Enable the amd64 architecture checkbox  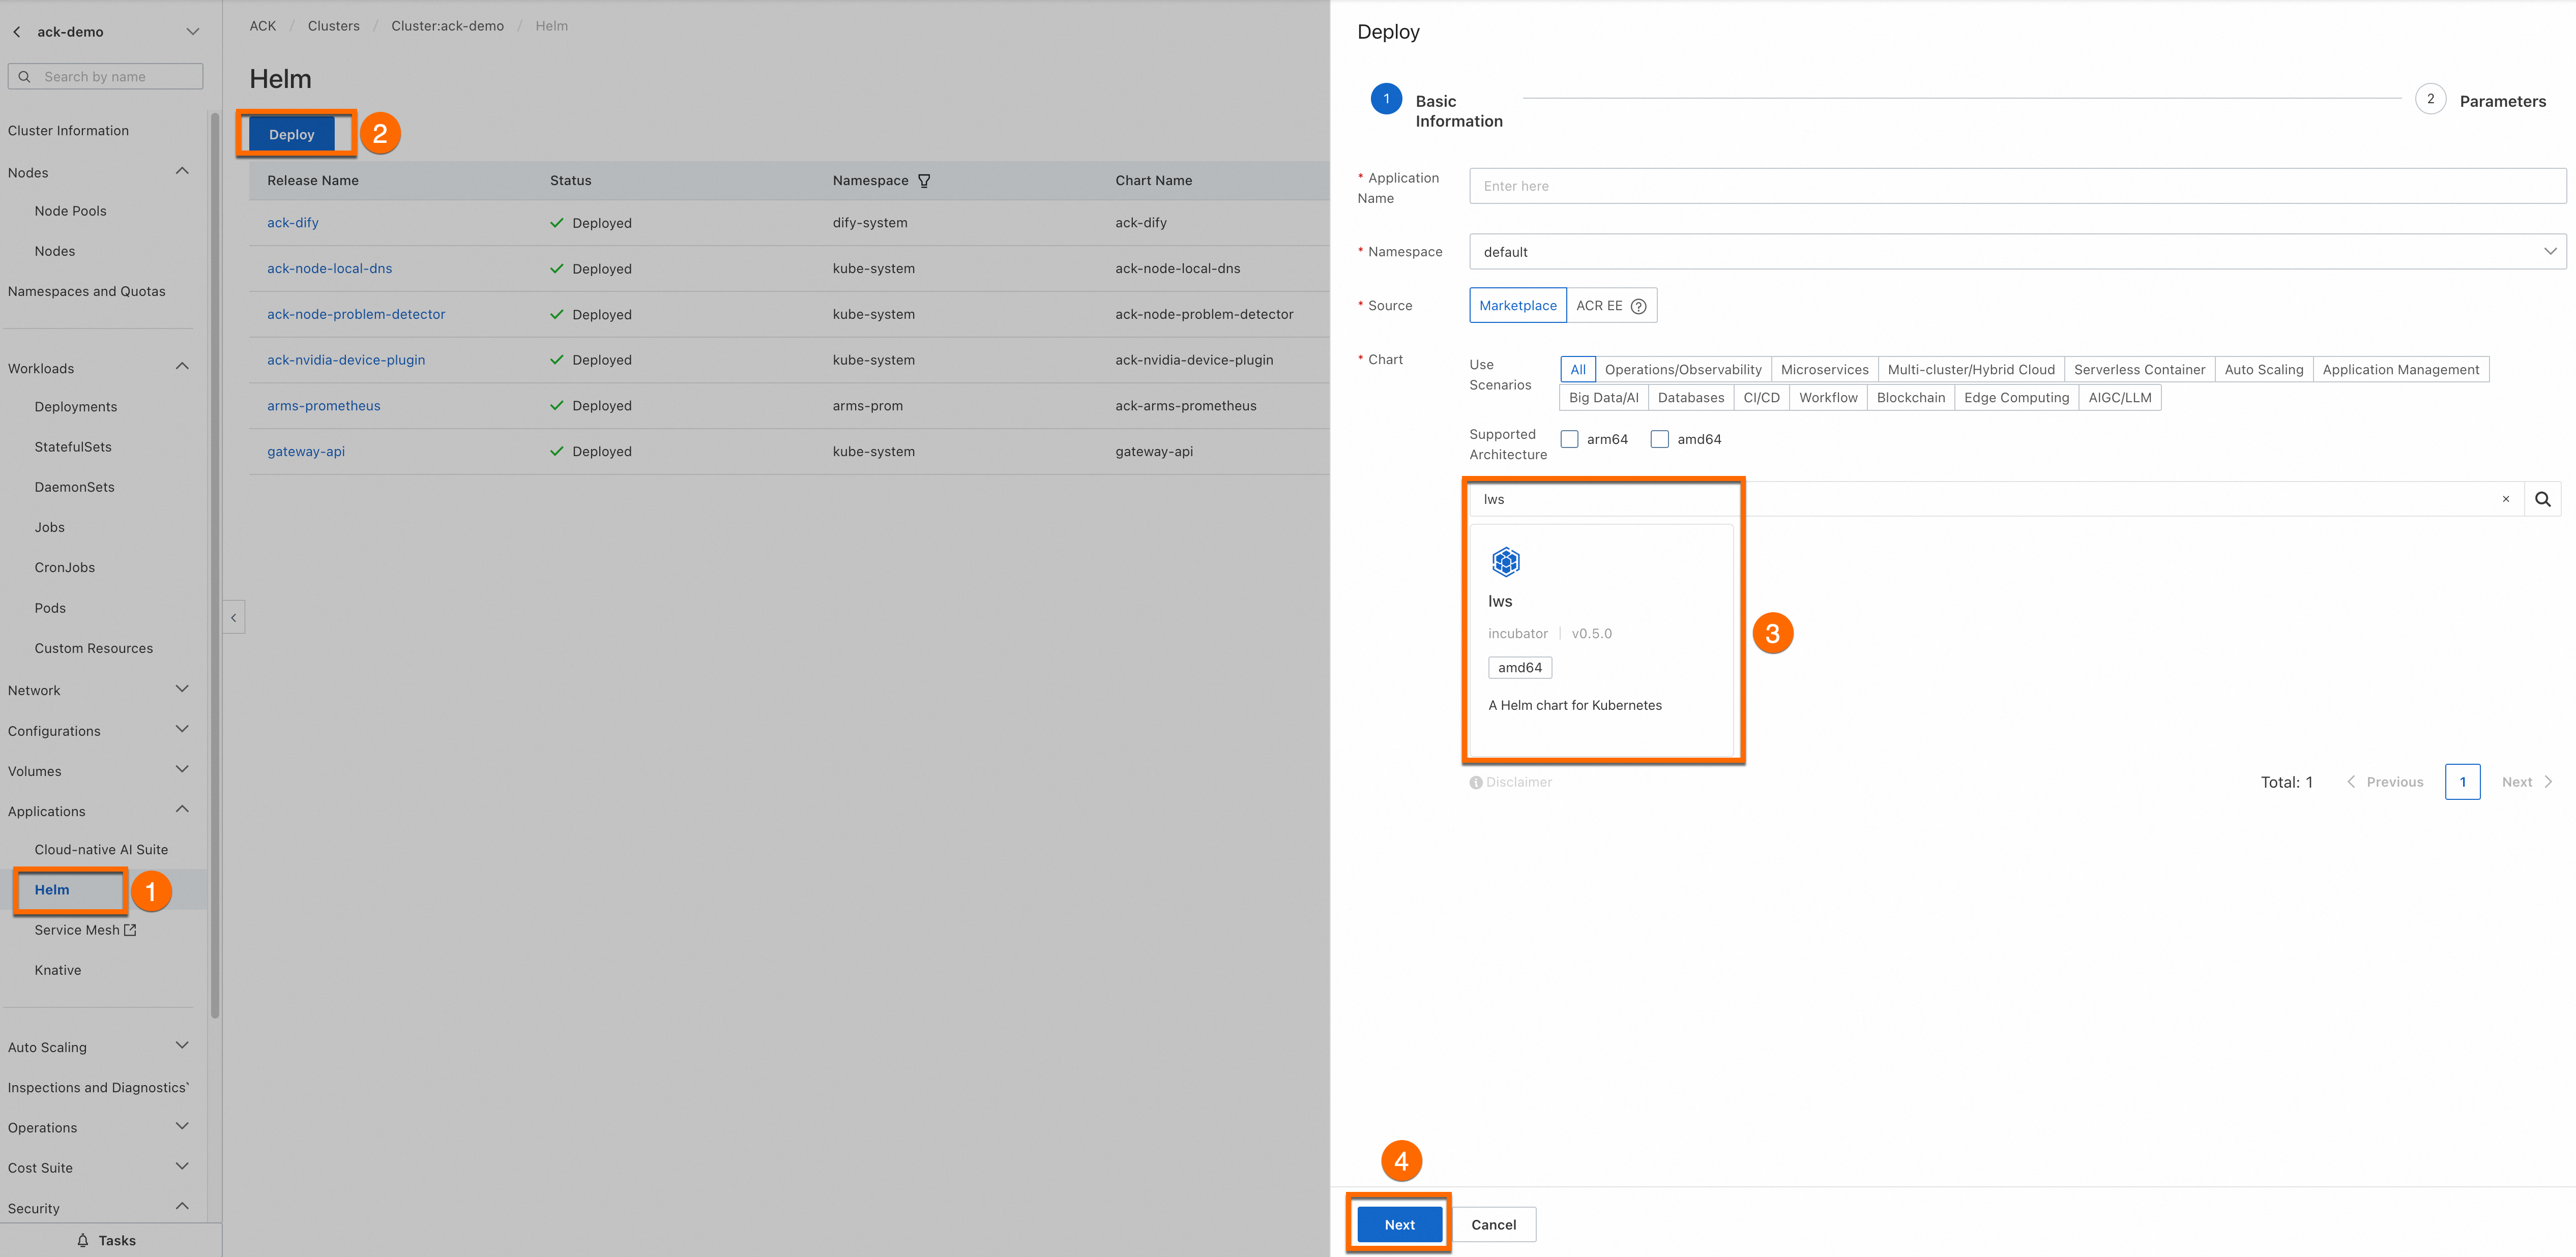click(1660, 439)
